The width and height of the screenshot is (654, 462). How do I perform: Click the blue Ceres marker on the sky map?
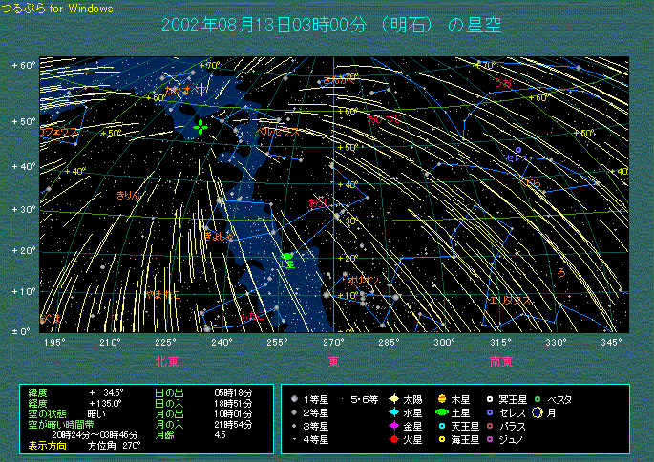[518, 151]
